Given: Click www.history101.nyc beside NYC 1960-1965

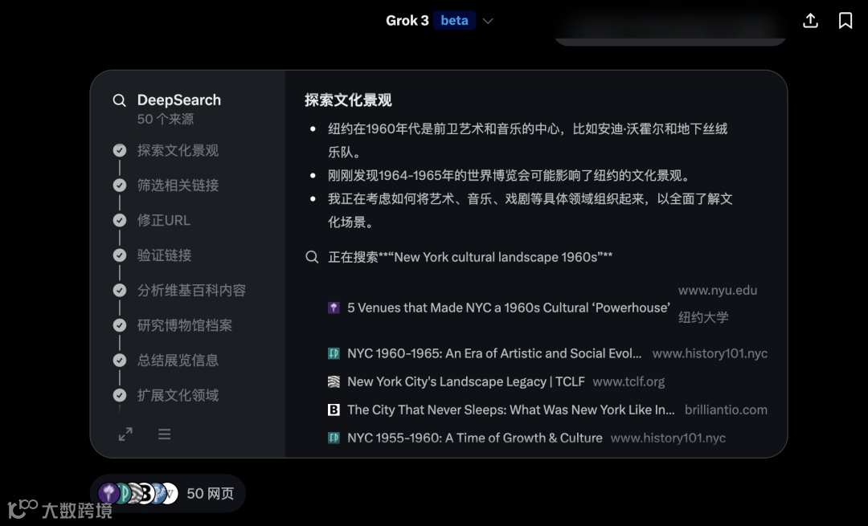Looking at the screenshot, I should point(710,353).
